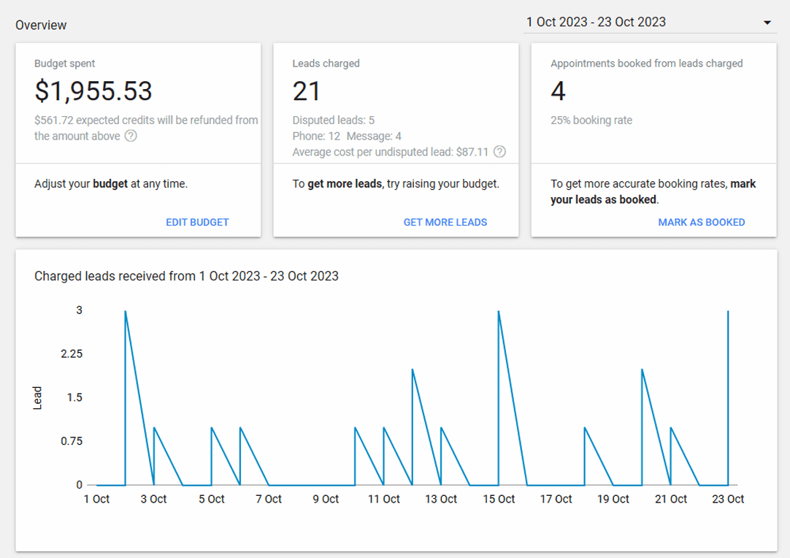This screenshot has width=790, height=558.
Task: Click the '25% booking rate' text
Action: 591,120
